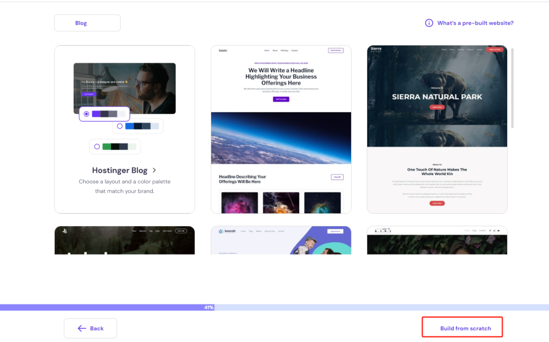Screen dimensions: 549x342
Task: Click the purple swatch strip in palette
Action: click(x=108, y=114)
